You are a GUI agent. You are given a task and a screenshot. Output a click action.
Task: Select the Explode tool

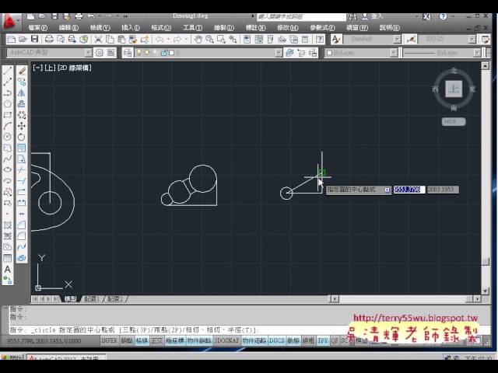pyautogui.click(x=22, y=258)
